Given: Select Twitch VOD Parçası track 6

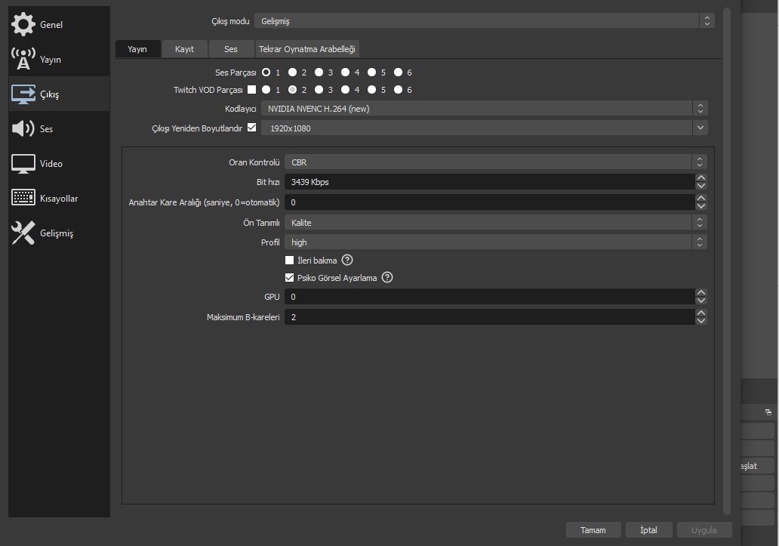Looking at the screenshot, I should pyautogui.click(x=398, y=90).
